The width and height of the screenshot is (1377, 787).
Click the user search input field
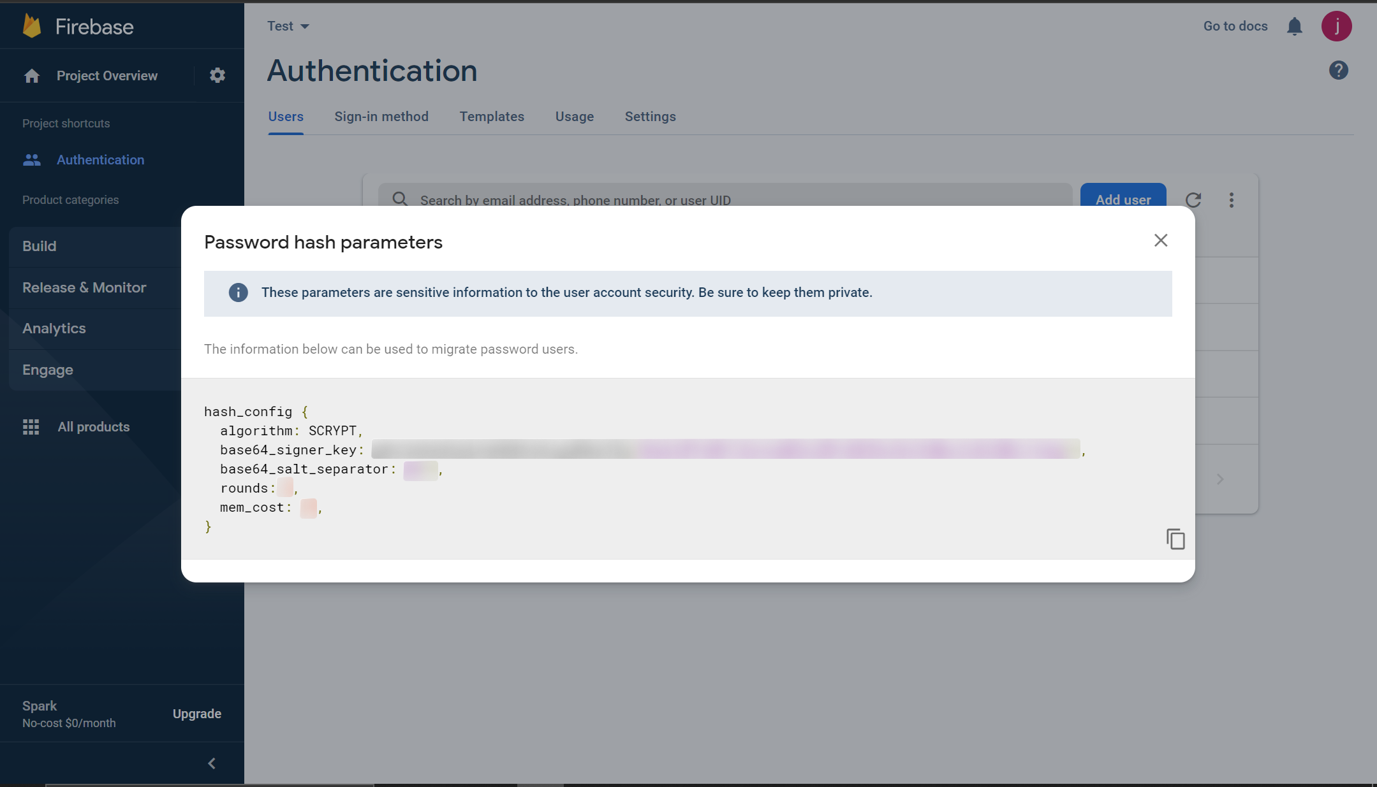(x=638, y=199)
